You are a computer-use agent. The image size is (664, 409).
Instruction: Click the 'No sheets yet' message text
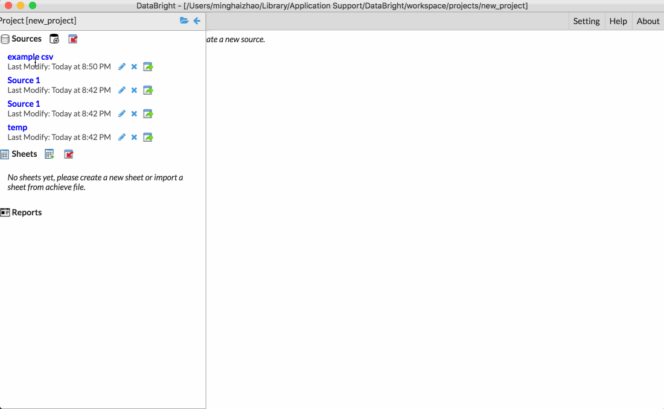click(95, 183)
